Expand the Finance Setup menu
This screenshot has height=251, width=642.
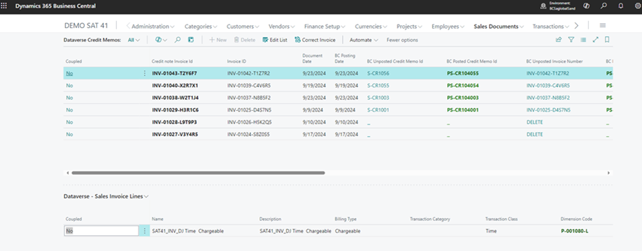pos(325,26)
